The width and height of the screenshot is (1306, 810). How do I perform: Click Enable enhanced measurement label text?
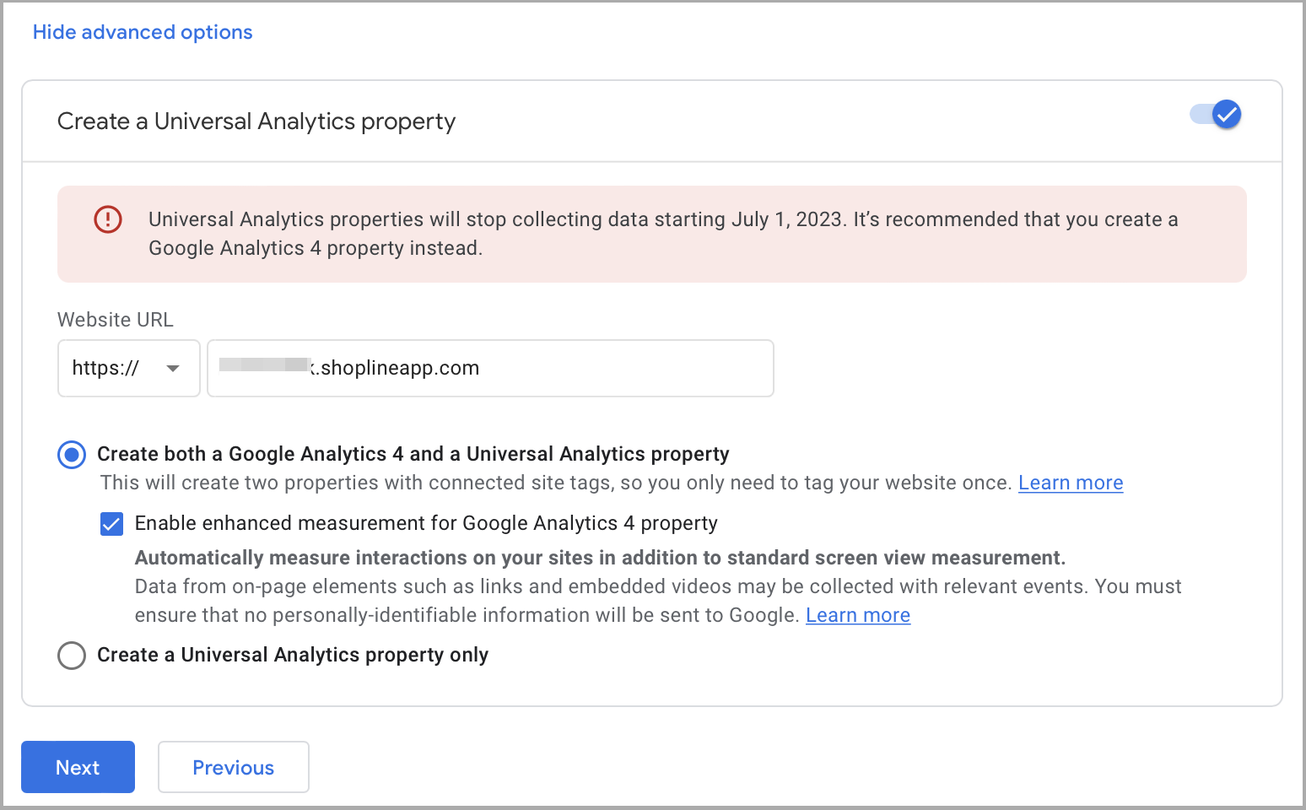pyautogui.click(x=426, y=523)
